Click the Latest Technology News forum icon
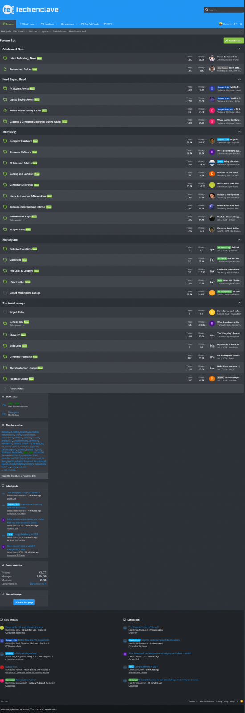This screenshot has height=713, width=245. click(x=5, y=58)
